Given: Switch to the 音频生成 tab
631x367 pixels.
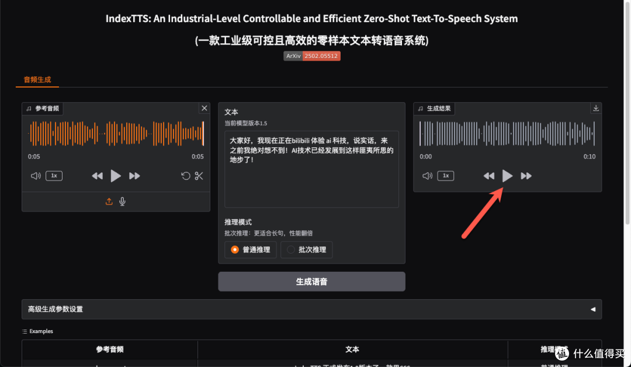Looking at the screenshot, I should [x=37, y=79].
